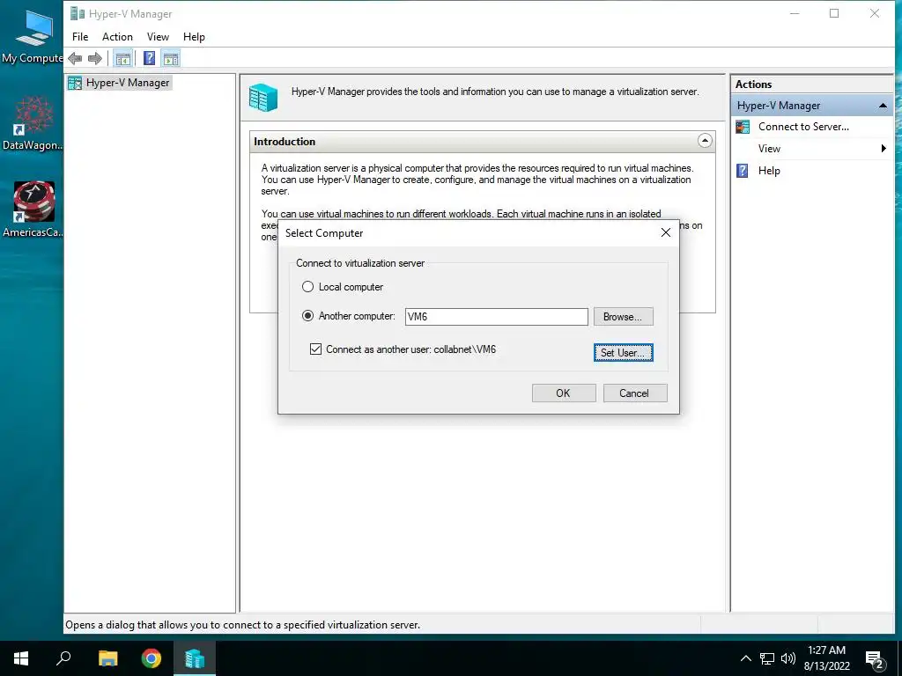Click Hyper-V Manager taskbar icon
Viewport: 902px width, 676px height.
(x=195, y=658)
